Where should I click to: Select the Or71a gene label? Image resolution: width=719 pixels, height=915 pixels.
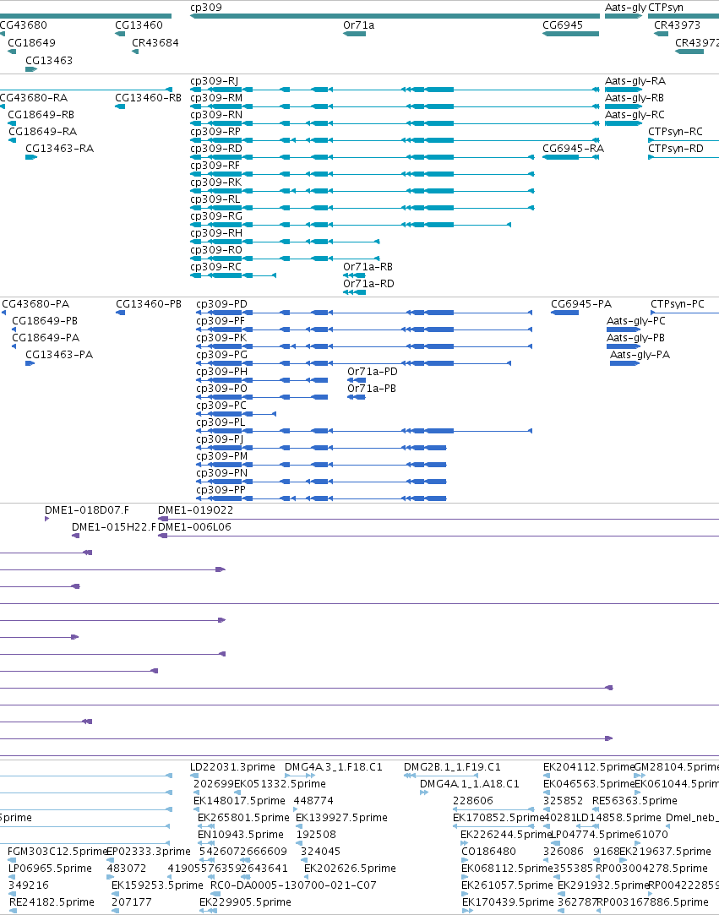[359, 25]
